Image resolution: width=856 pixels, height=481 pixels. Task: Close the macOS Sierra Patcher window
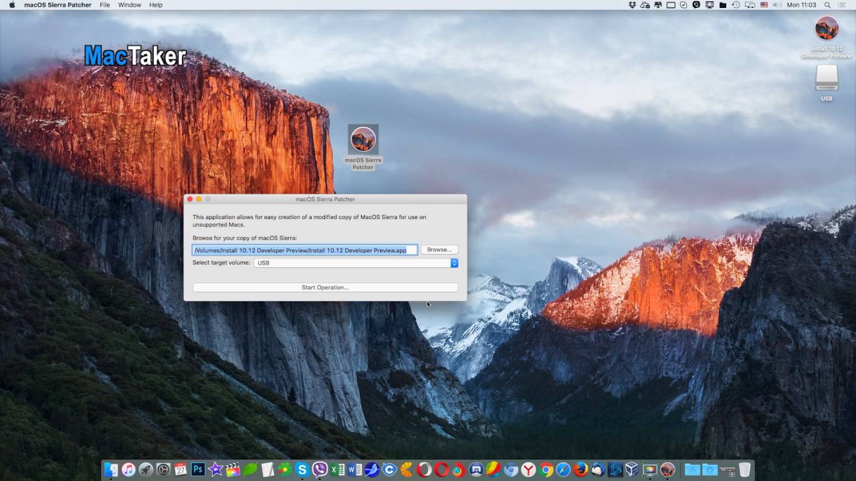[x=190, y=199]
